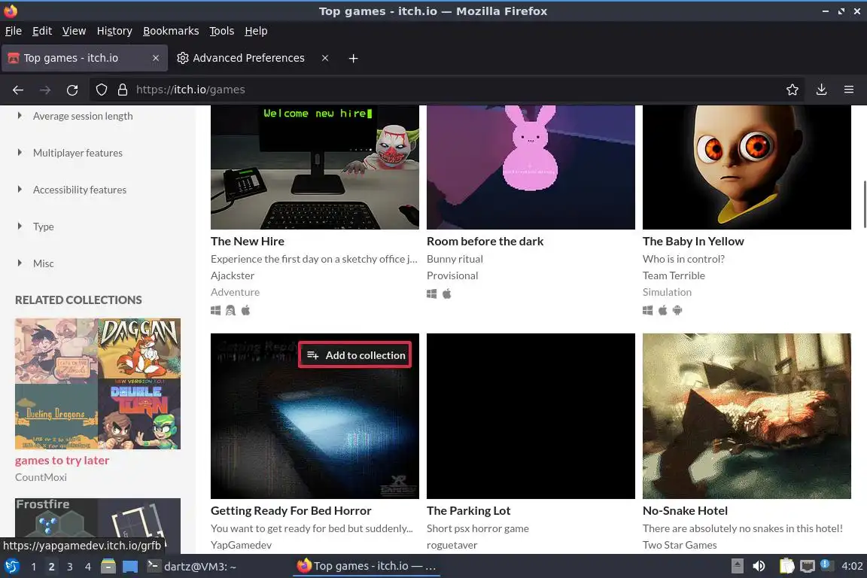The width and height of the screenshot is (867, 578).
Task: Open the No-Snake Hotel thumbnail
Action: click(x=747, y=416)
